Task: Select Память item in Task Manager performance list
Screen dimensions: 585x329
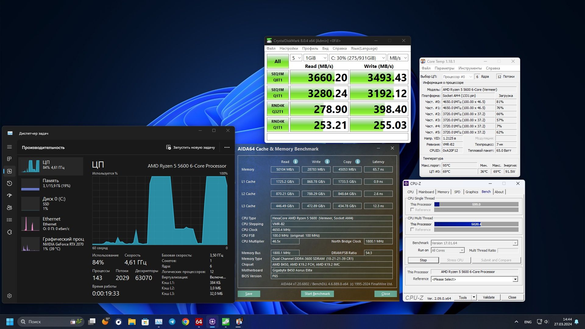Action: point(51,184)
